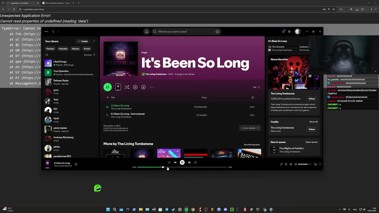379x213 pixels.
Task: Click Open queue link
Action: (x=311, y=142)
